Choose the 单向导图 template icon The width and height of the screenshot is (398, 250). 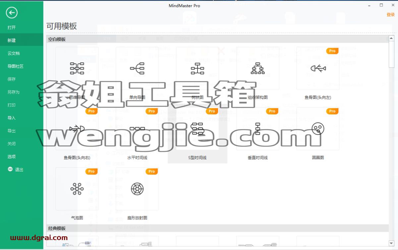pos(137,68)
